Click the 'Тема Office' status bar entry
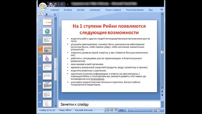Image resolution: width=202 pixels, height=114 pixels. (x=65, y=110)
